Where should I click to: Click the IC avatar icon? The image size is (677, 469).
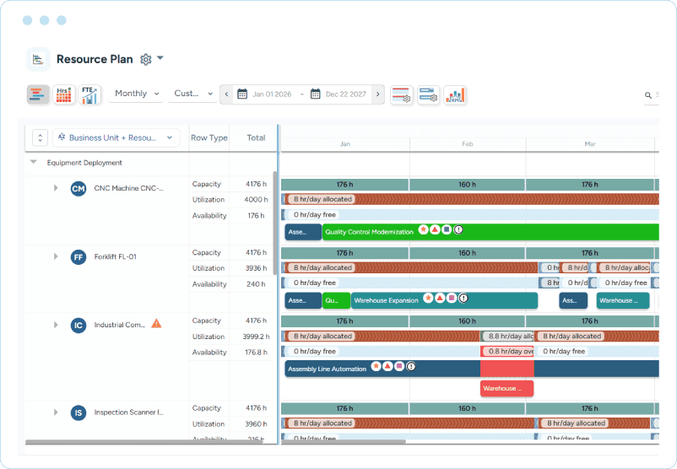point(79,326)
